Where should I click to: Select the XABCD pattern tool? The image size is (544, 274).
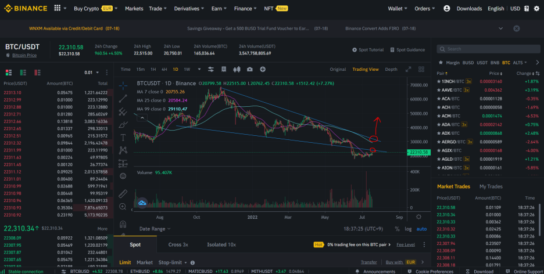(x=123, y=150)
